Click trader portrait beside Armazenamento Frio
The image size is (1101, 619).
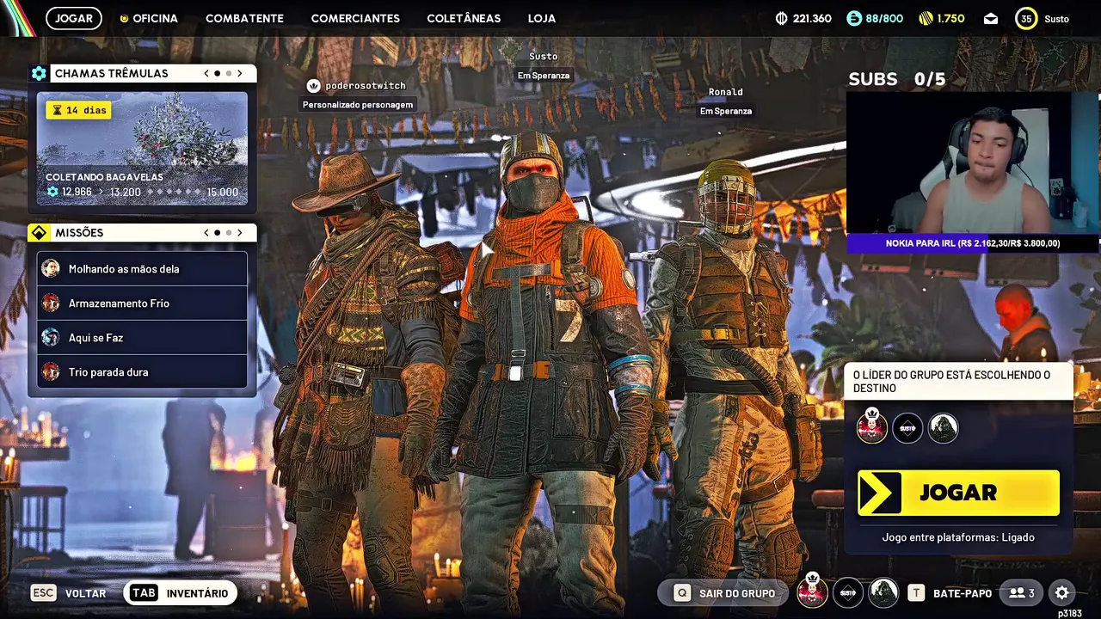pyautogui.click(x=51, y=303)
